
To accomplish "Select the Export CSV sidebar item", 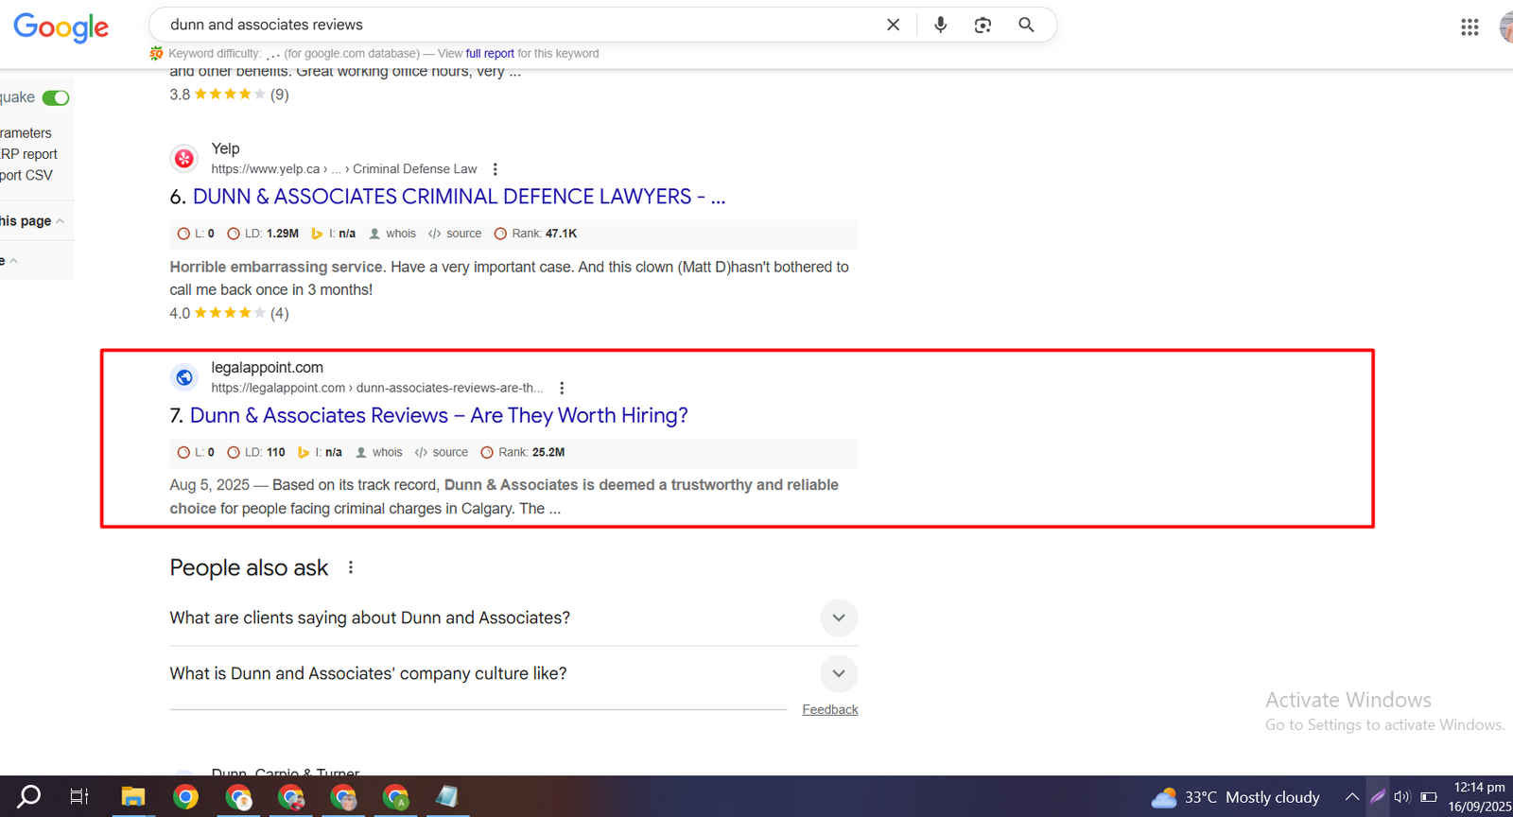I will point(26,175).
